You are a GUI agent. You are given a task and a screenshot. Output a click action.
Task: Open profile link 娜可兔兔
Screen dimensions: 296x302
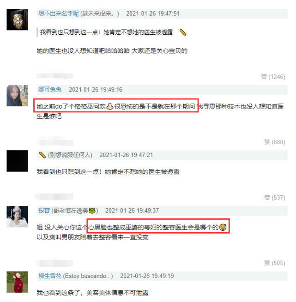point(50,90)
